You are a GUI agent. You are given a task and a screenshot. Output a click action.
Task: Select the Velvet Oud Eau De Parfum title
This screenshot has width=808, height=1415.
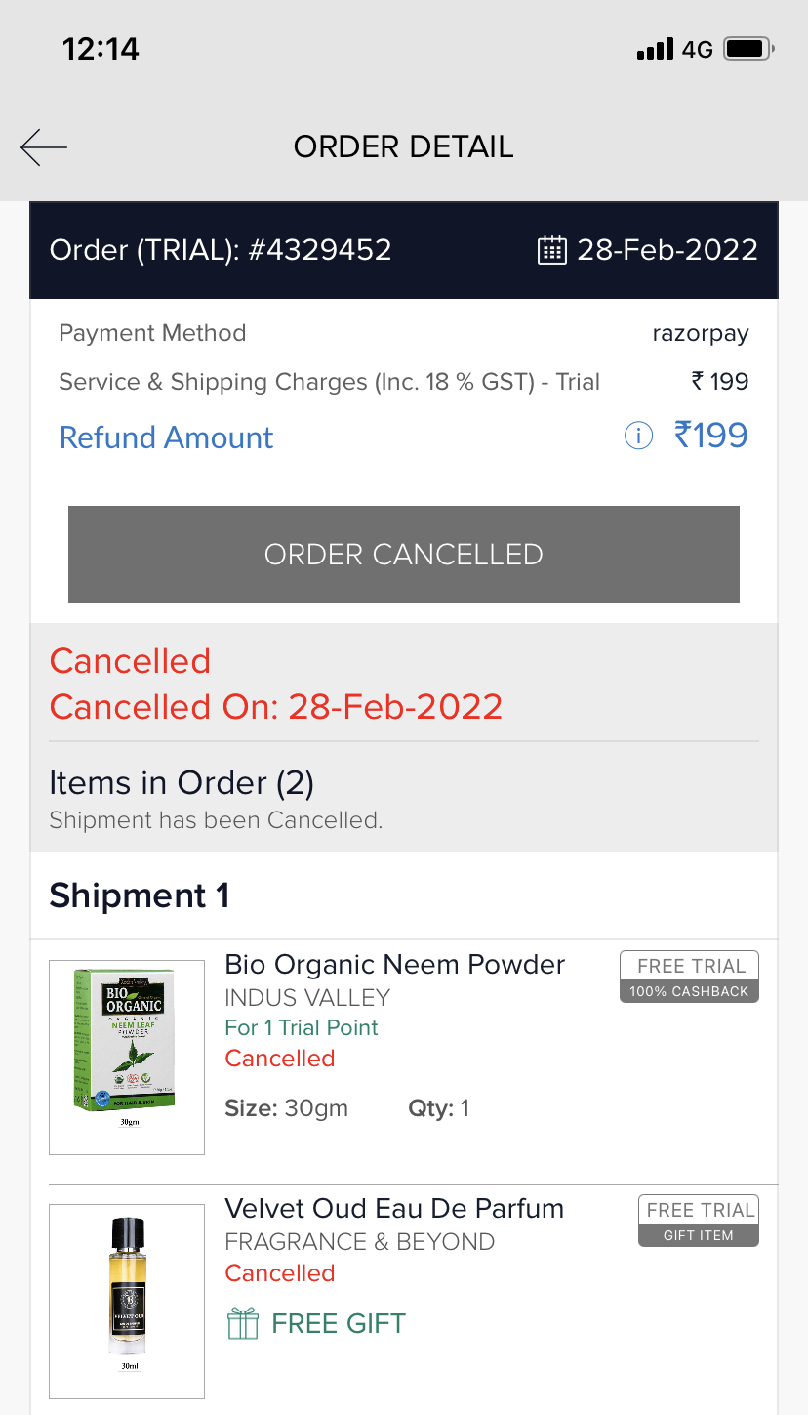(394, 1209)
